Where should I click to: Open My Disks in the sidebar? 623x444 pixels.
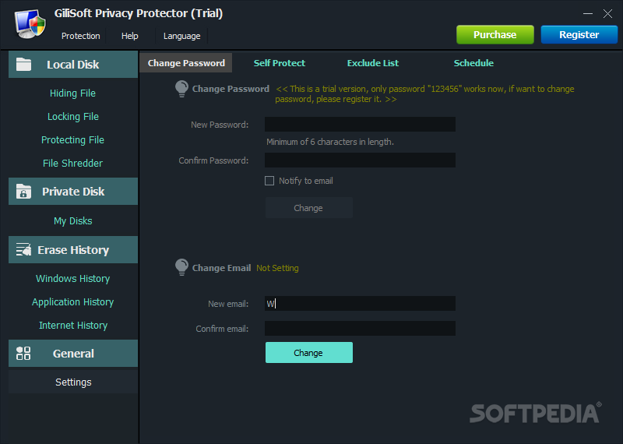73,220
